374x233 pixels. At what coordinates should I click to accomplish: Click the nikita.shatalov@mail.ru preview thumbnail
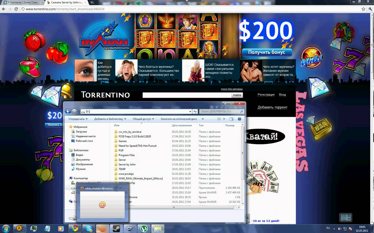[102, 205]
